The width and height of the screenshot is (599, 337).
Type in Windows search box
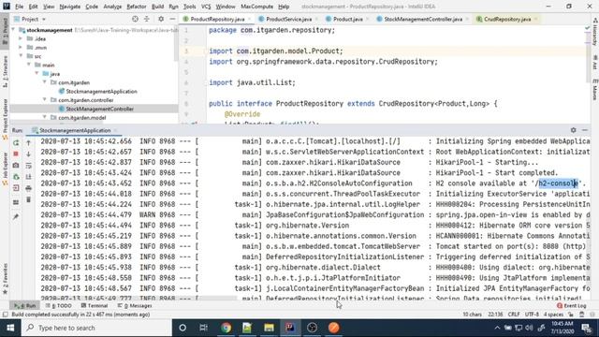click(x=96, y=328)
